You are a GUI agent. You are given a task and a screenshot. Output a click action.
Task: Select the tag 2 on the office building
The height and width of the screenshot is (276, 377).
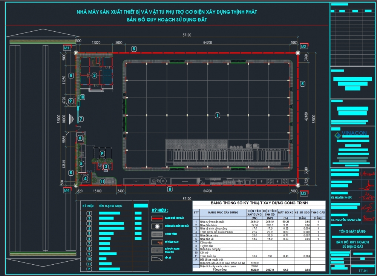94,75
